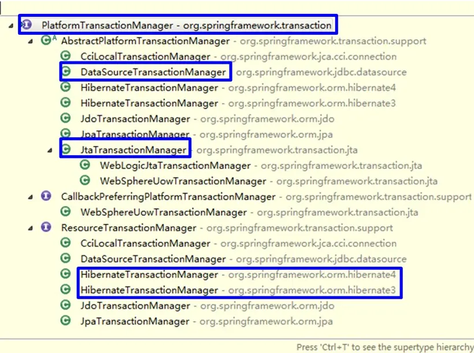Select the 'PlatformTransactionManager - org.springframework.transaction' row text

coord(187,25)
